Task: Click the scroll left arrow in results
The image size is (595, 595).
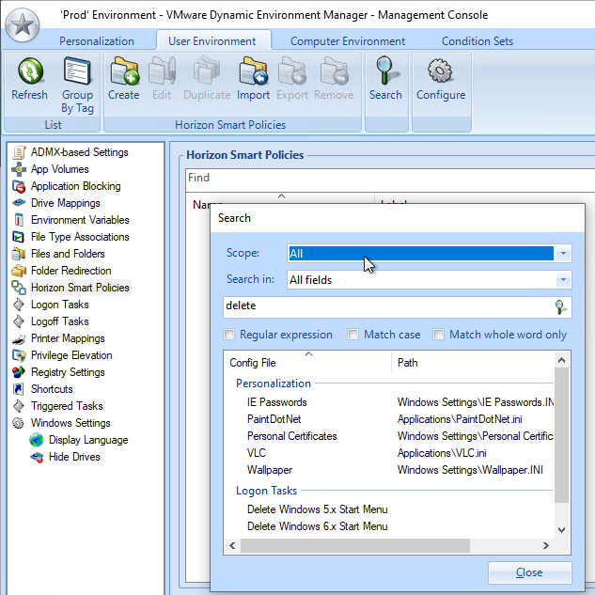Action: (x=232, y=546)
